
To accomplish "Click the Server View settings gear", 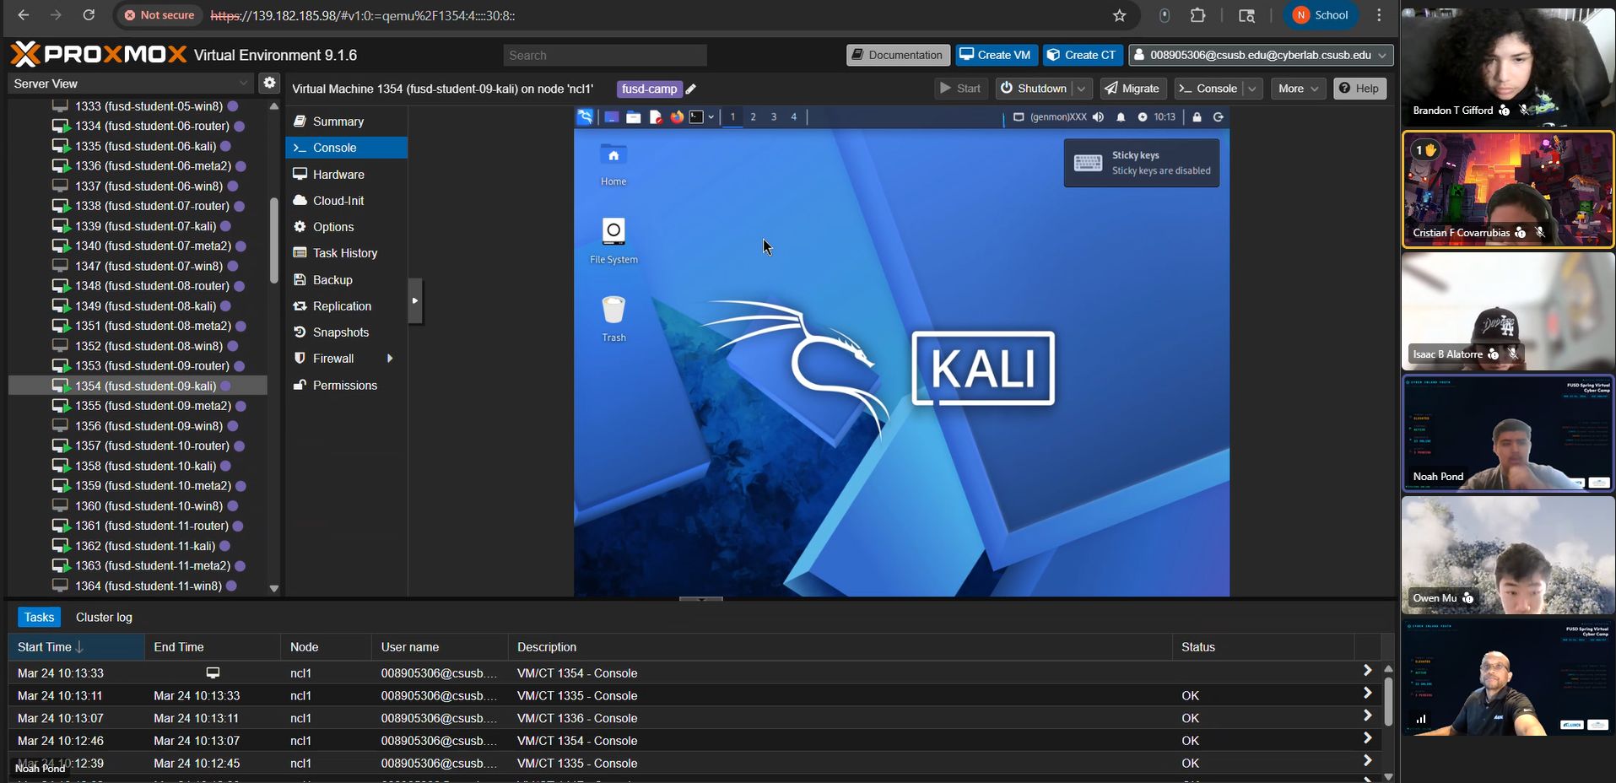I will (269, 83).
